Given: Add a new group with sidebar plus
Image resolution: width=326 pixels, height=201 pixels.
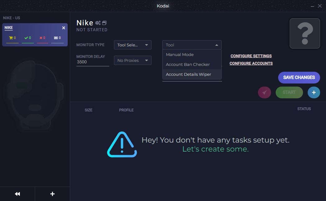Looking at the screenshot, I should pos(52,194).
